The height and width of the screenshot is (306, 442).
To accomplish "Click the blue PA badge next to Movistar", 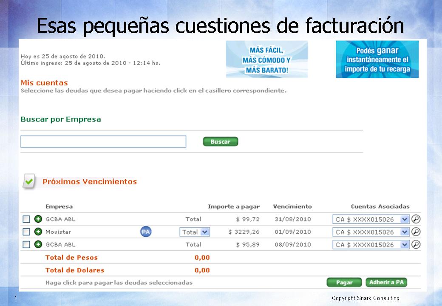I will coord(146,232).
